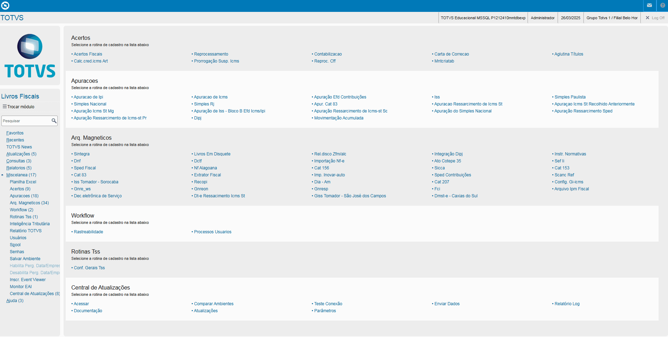The width and height of the screenshot is (668, 337).
Task: Click the search magnifier icon
Action: coord(54,121)
